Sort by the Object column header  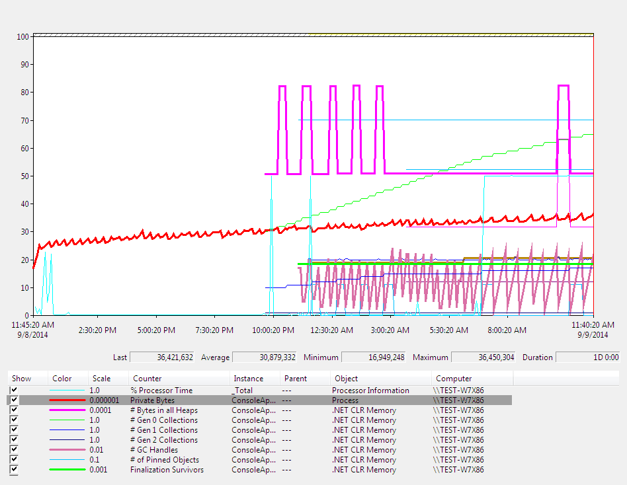pyautogui.click(x=346, y=379)
